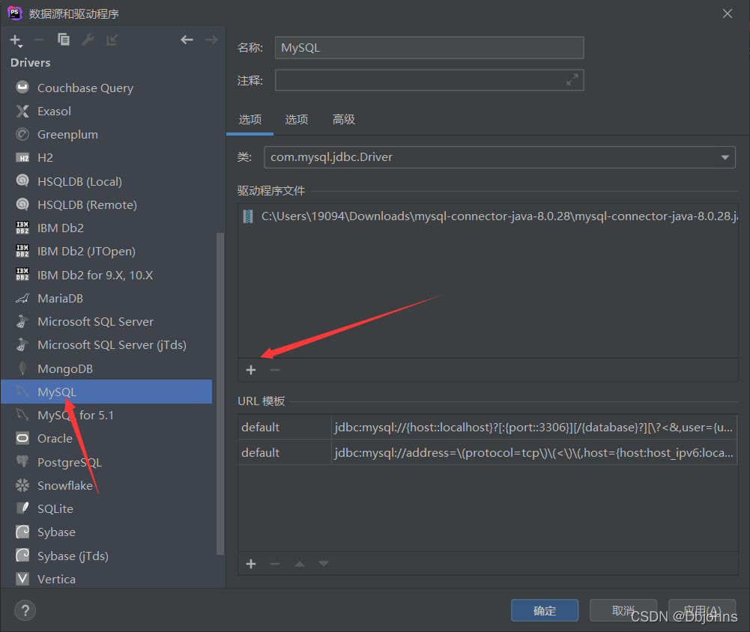
Task: Select IBM Db2 for 9.X, 10.X
Action: point(106,275)
